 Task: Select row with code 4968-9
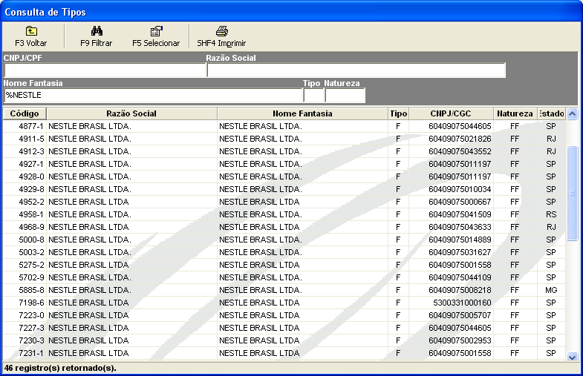(x=284, y=227)
